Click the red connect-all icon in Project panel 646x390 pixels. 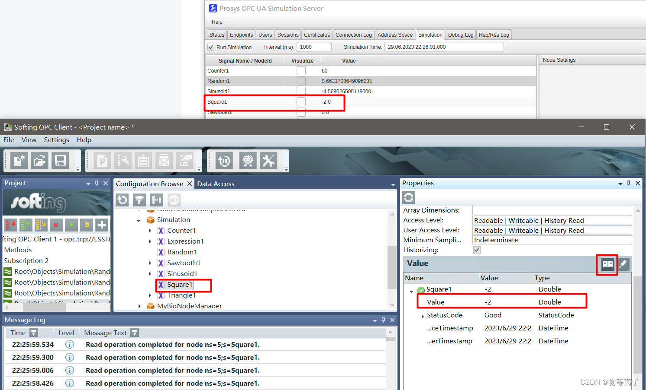pyautogui.click(x=10, y=225)
